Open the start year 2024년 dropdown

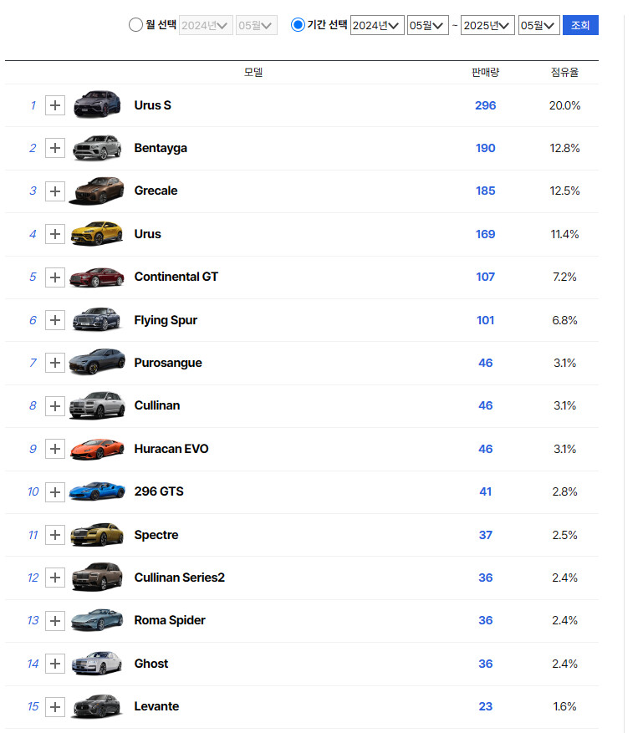(377, 25)
